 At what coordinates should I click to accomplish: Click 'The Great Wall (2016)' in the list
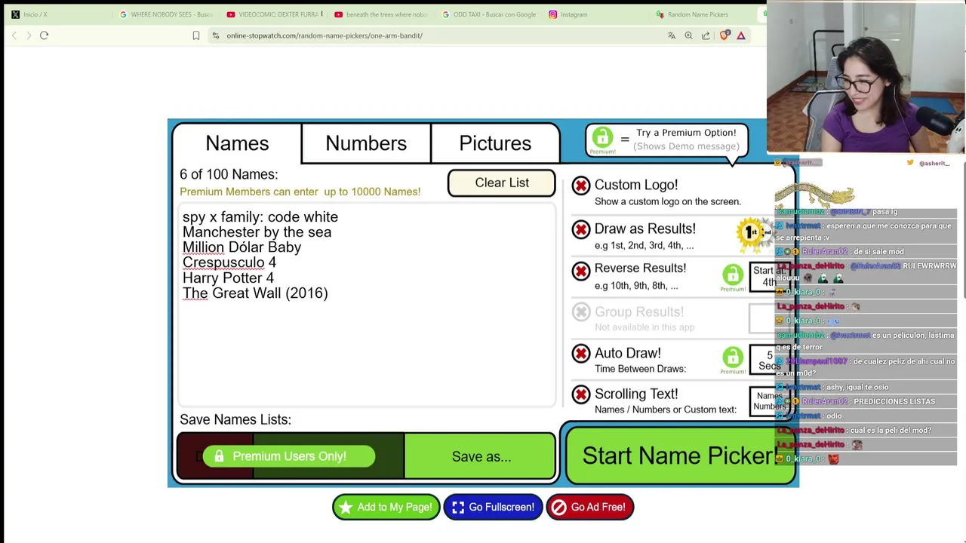(255, 293)
